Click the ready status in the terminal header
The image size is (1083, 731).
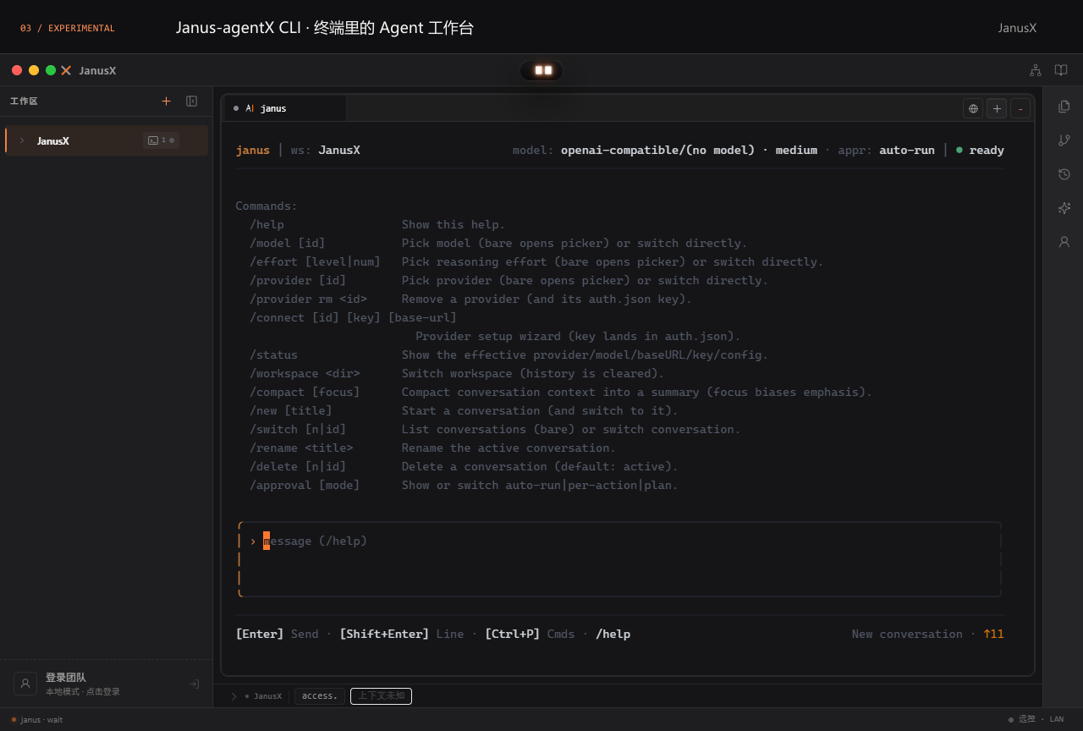pyautogui.click(x=980, y=150)
